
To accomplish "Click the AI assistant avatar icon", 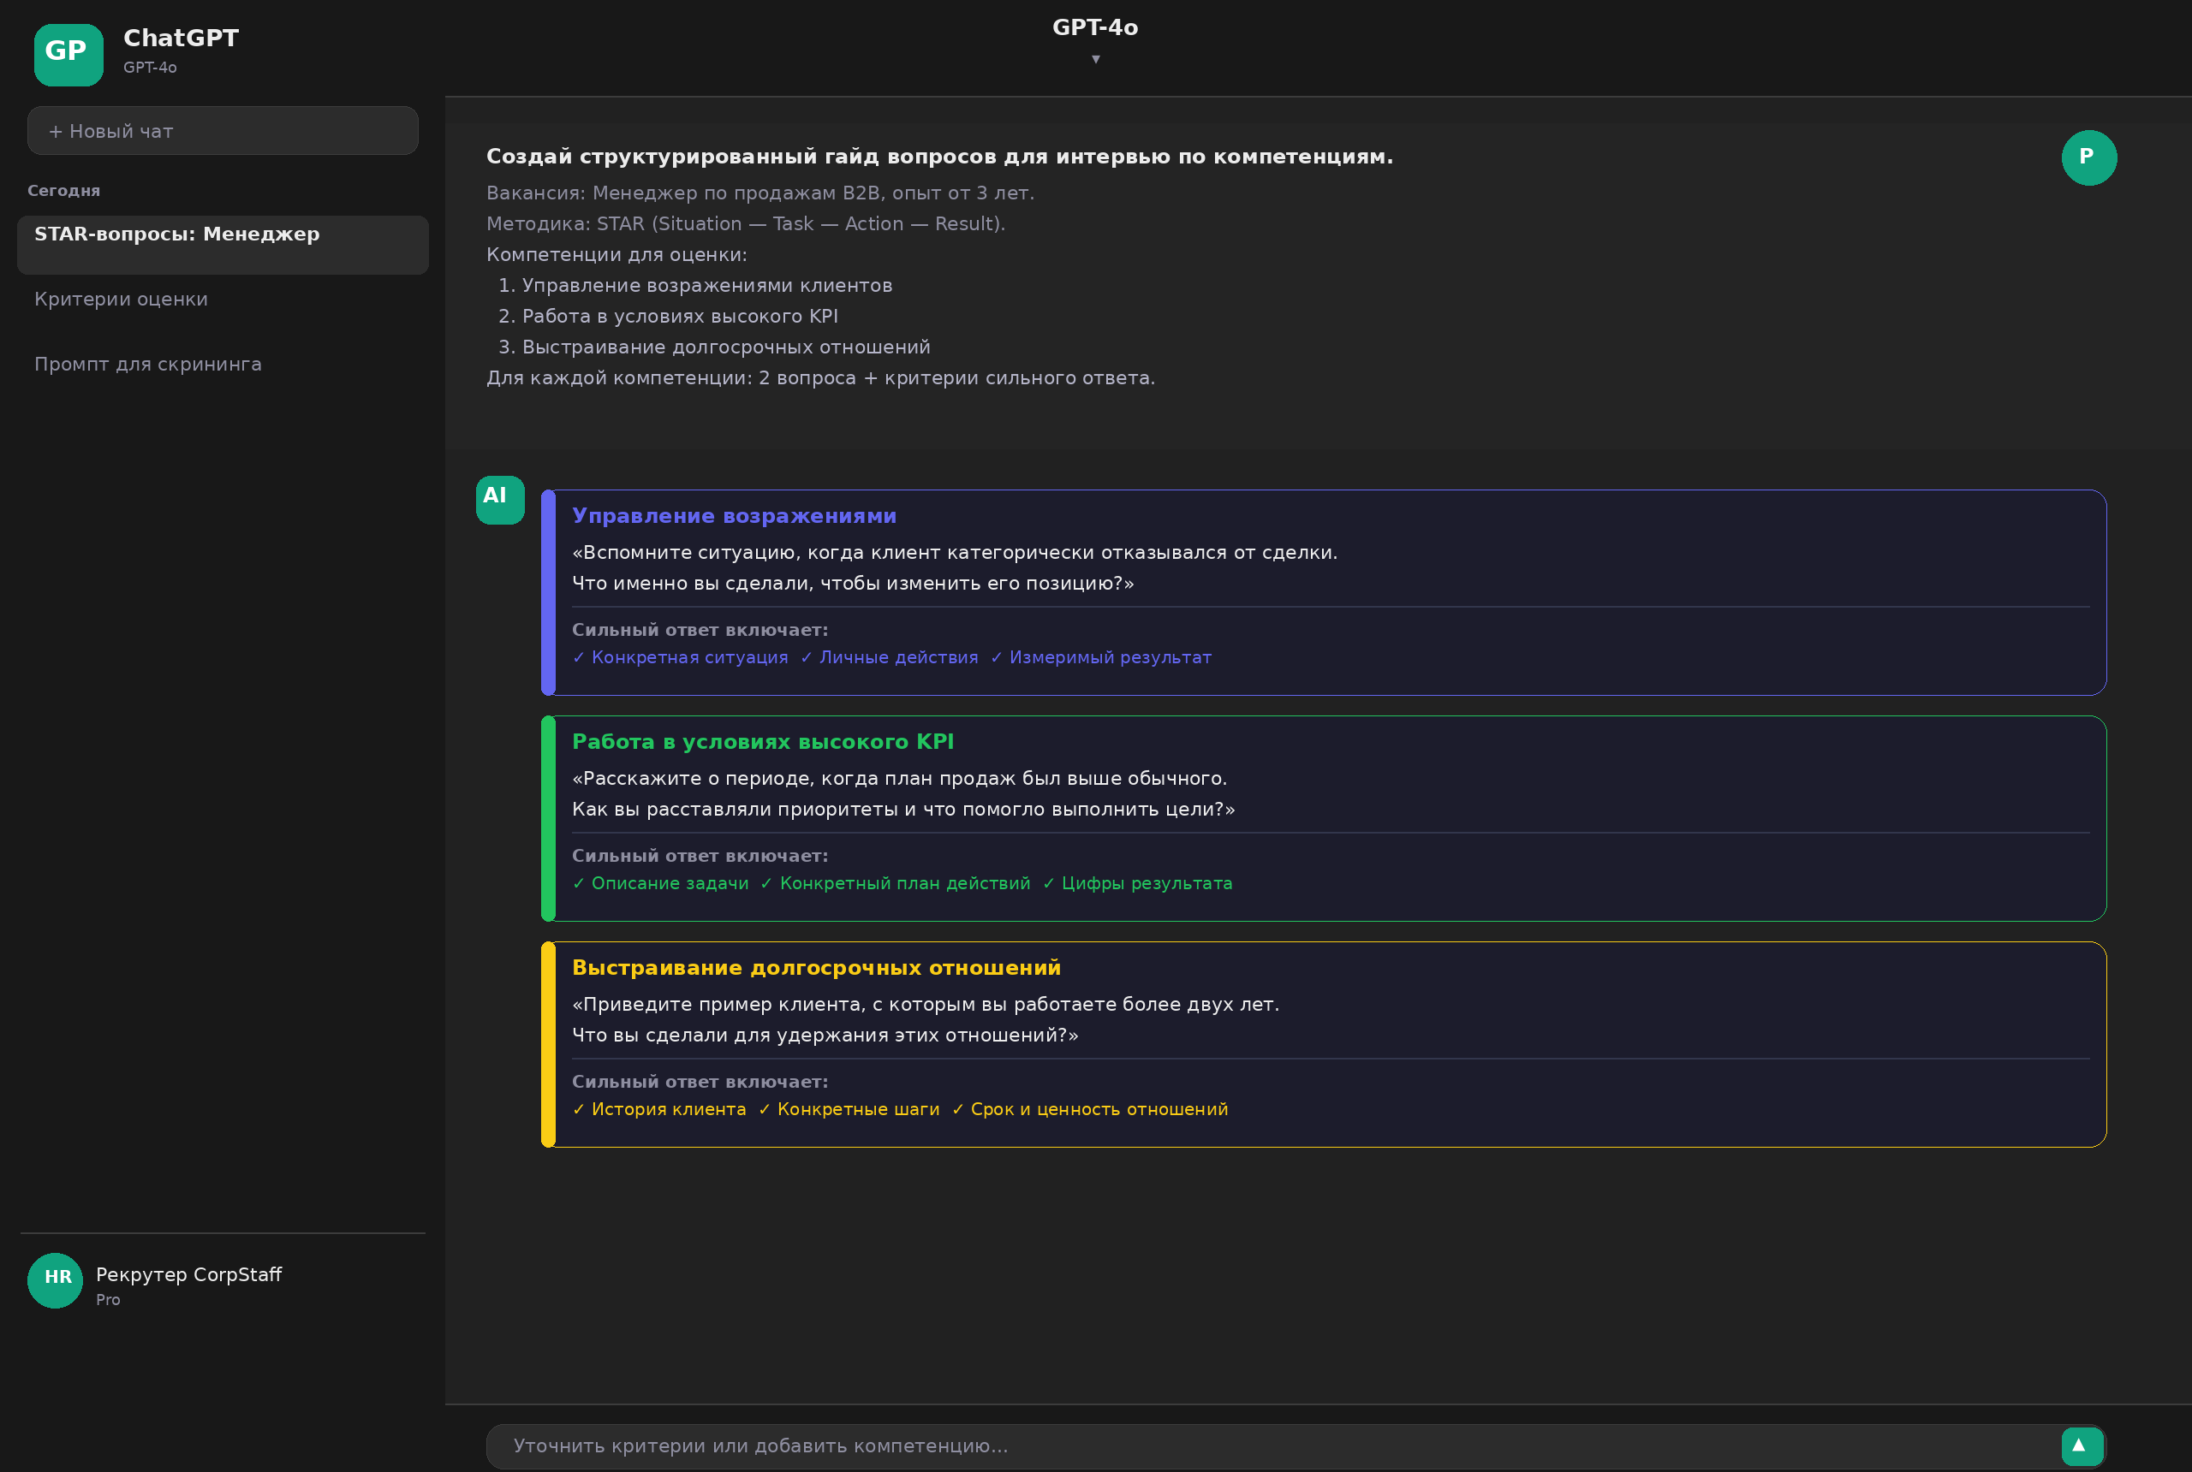I will coord(500,500).
